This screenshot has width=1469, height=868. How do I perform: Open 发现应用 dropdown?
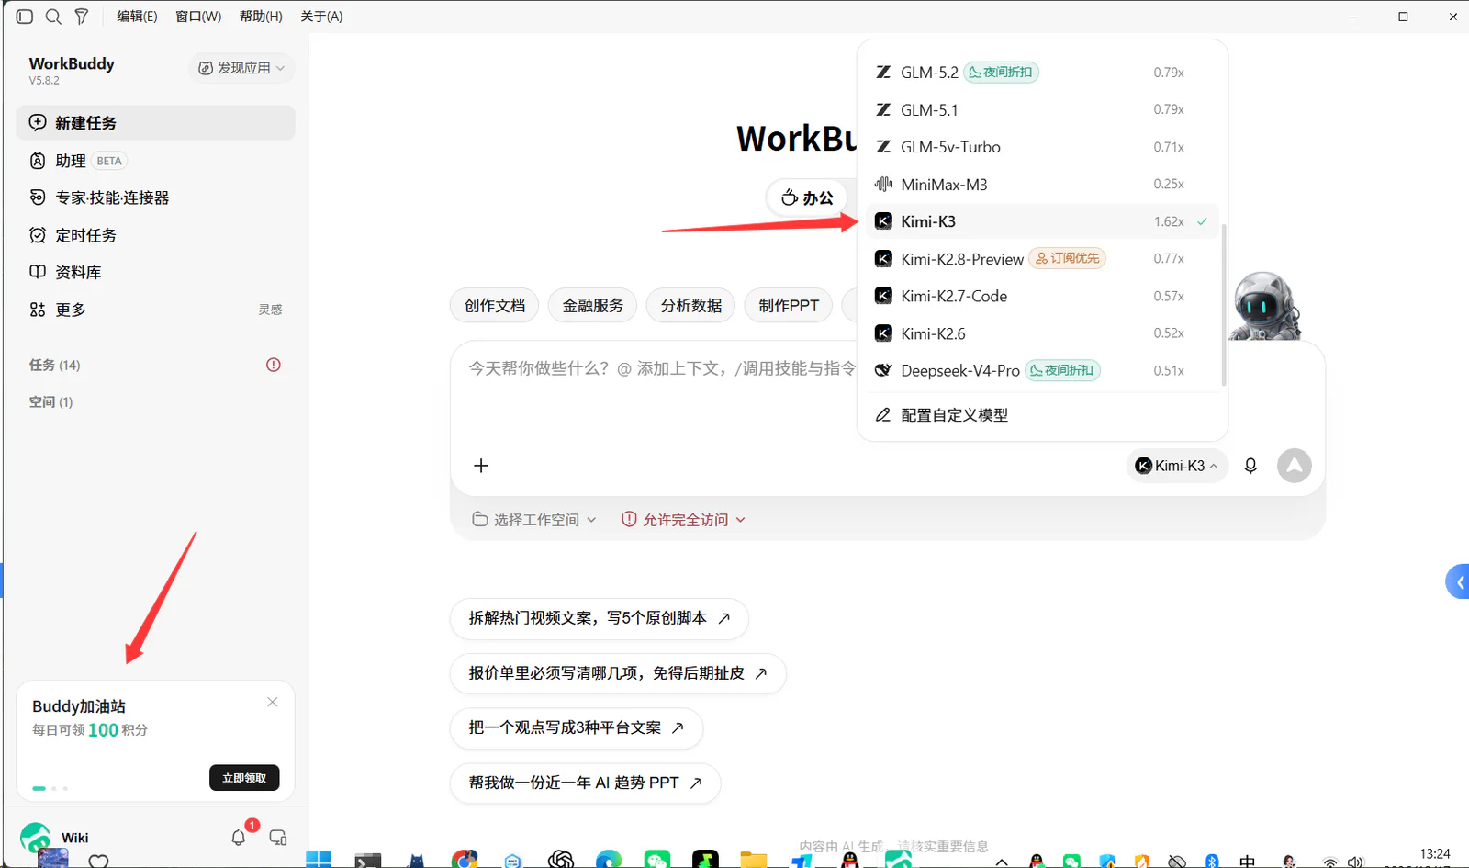[241, 68]
